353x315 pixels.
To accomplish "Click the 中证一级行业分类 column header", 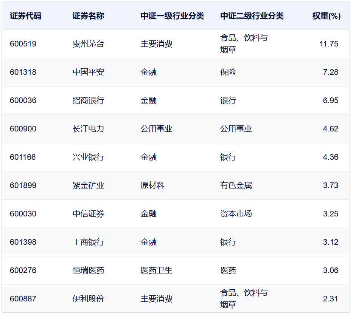I will click(x=172, y=16).
